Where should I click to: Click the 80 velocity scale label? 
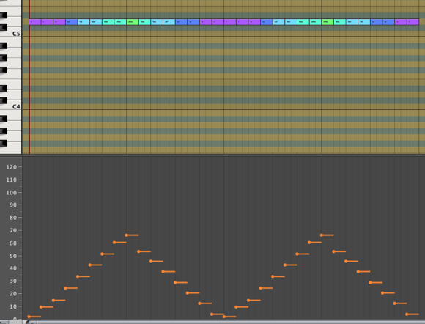pos(13,218)
